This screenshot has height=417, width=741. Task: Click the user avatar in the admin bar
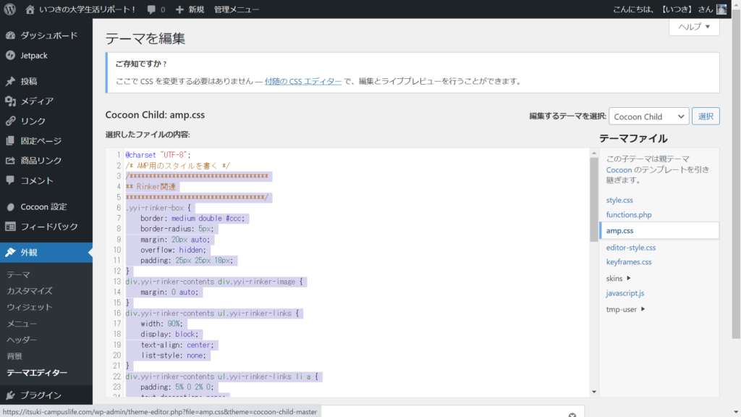(x=721, y=9)
